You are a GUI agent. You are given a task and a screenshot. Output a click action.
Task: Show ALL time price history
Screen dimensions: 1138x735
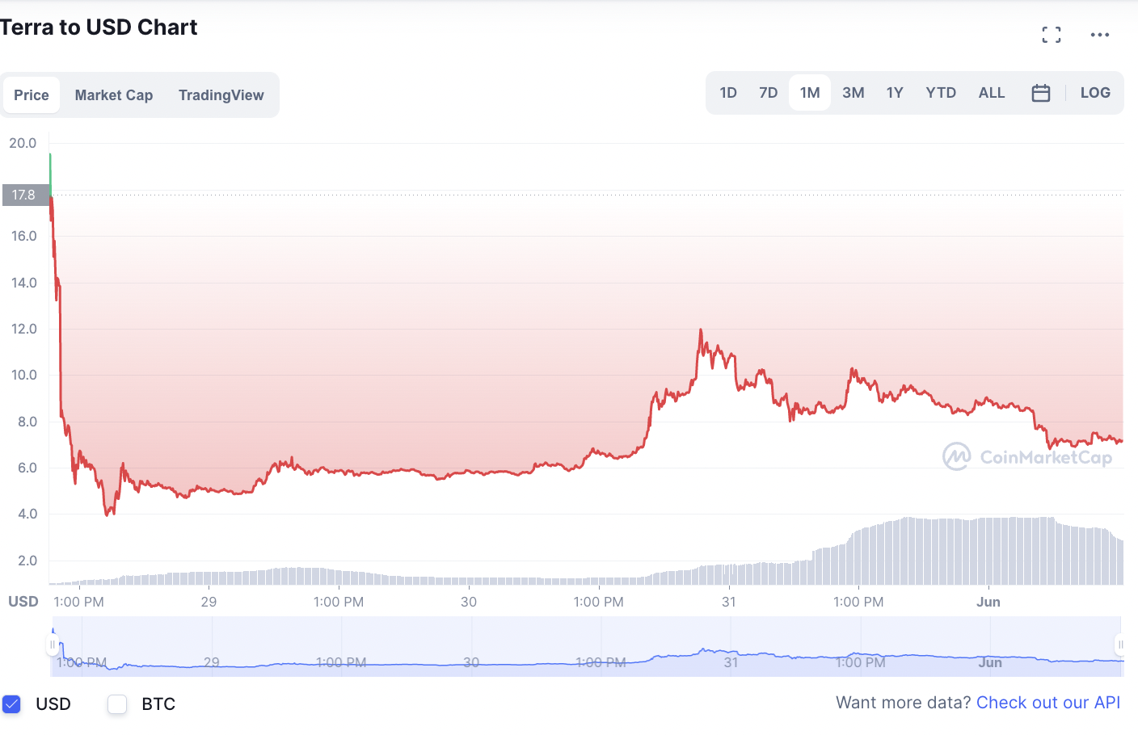pos(992,93)
